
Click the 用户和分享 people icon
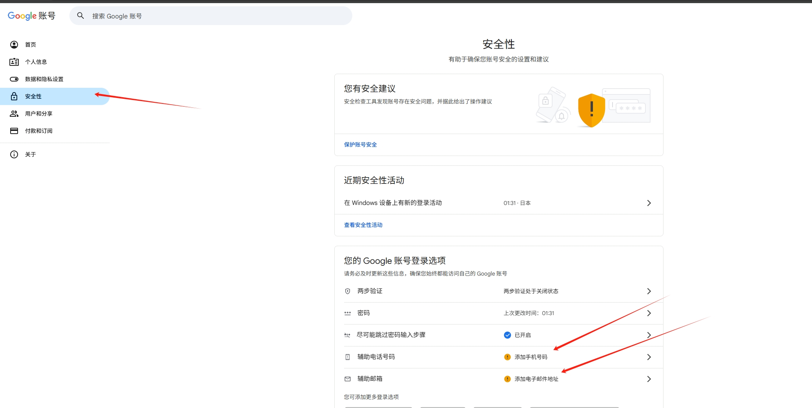coord(14,114)
